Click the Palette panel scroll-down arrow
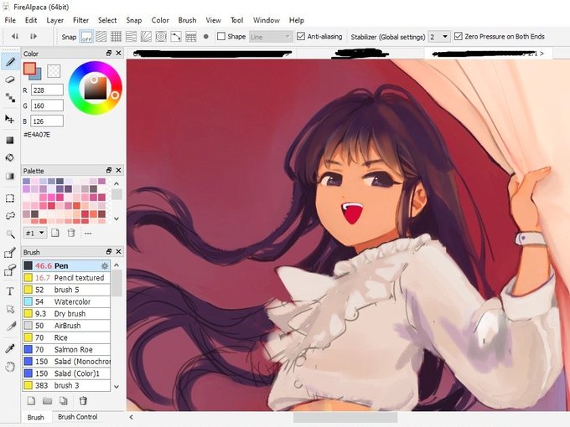The image size is (570, 427). [117, 219]
